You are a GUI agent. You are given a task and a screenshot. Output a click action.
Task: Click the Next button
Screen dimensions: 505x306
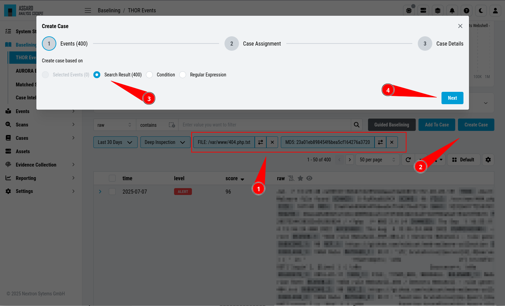pyautogui.click(x=452, y=98)
